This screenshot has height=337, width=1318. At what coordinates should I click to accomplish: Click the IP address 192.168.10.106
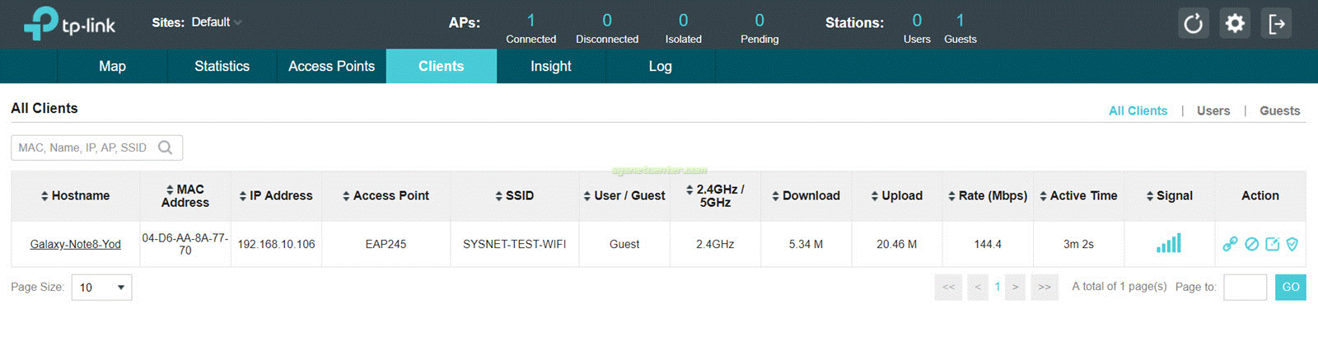(276, 244)
